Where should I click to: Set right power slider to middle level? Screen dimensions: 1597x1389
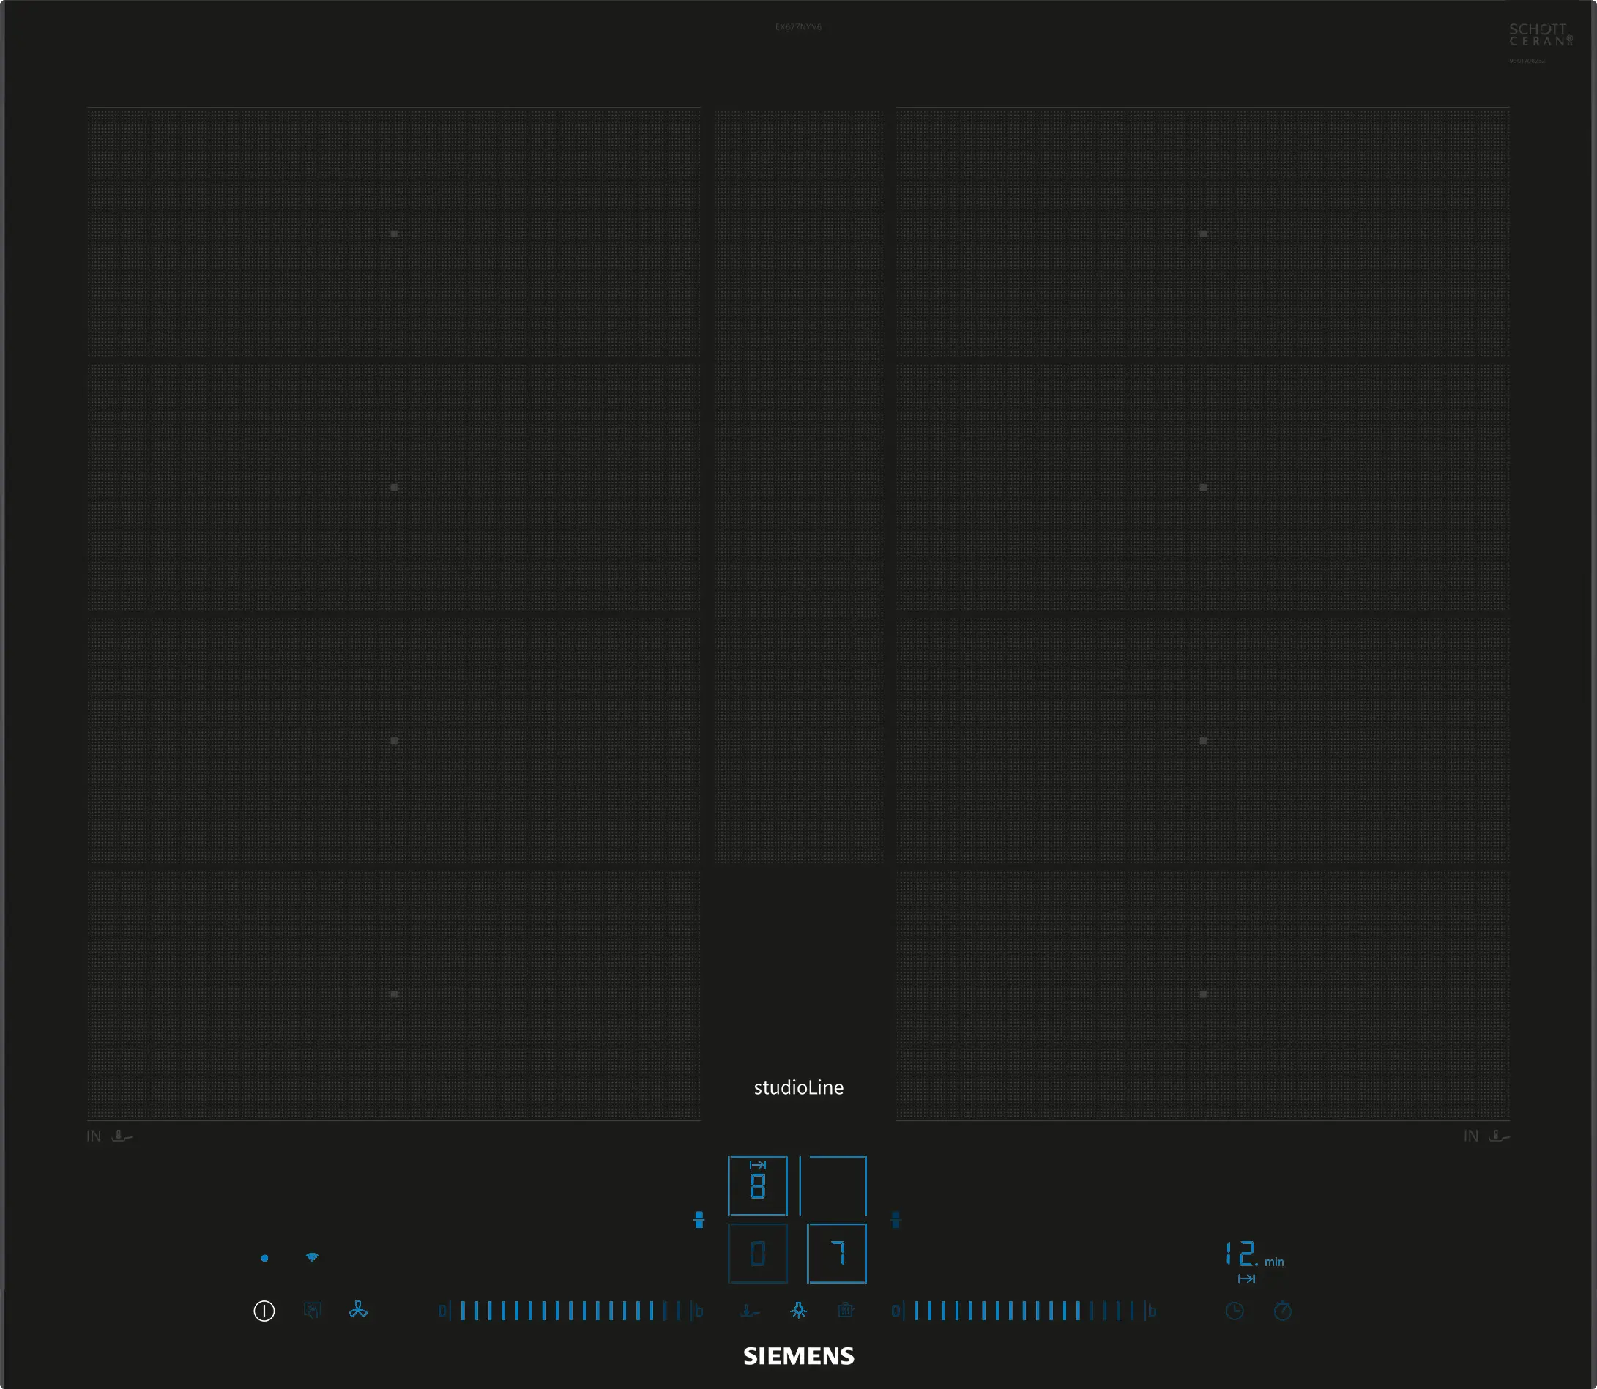[x=1024, y=1311]
